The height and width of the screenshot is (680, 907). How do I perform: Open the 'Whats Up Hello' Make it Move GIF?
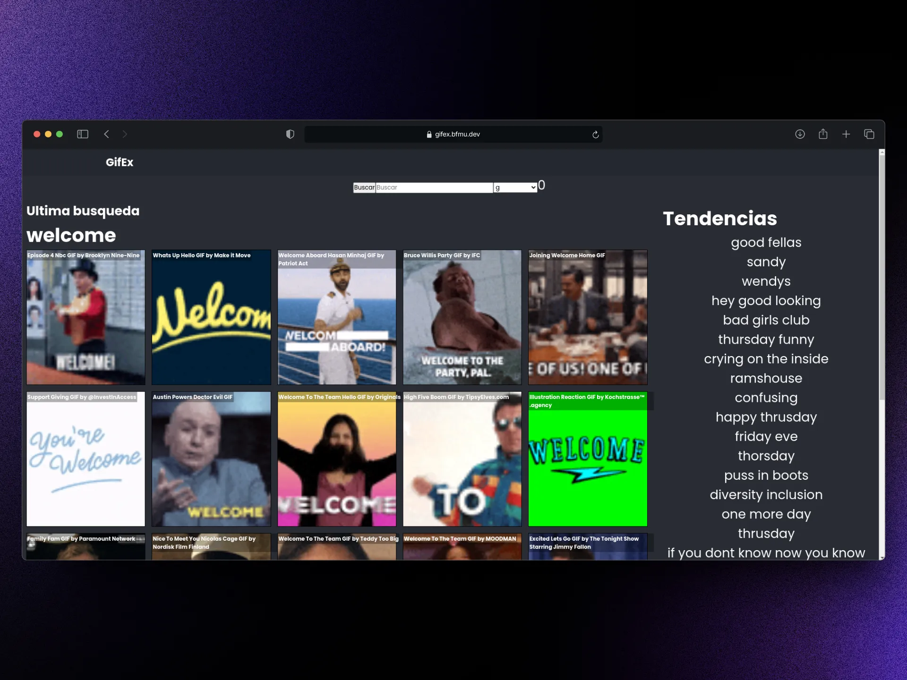pos(211,317)
